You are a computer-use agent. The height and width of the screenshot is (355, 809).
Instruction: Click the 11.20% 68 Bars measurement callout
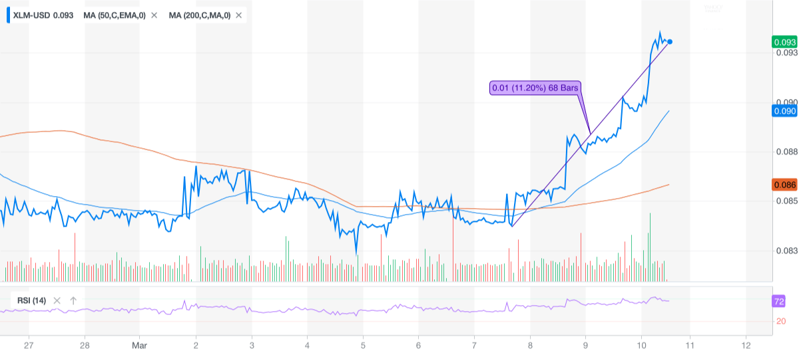pyautogui.click(x=535, y=88)
